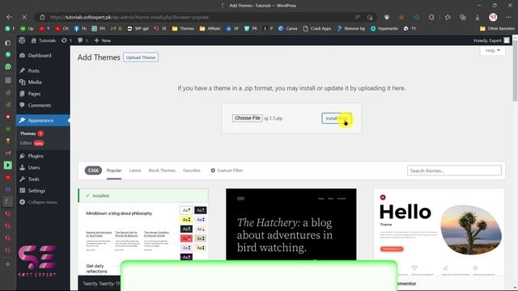View site information lock icon in address bar
The height and width of the screenshot is (291, 518).
(x=42, y=17)
